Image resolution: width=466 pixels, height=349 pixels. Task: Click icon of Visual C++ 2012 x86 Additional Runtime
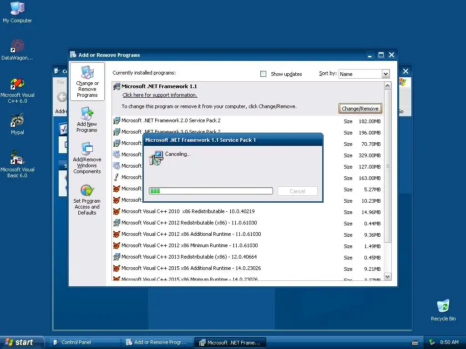pos(116,234)
